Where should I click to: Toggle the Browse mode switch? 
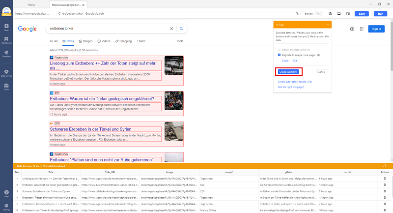coord(317,14)
